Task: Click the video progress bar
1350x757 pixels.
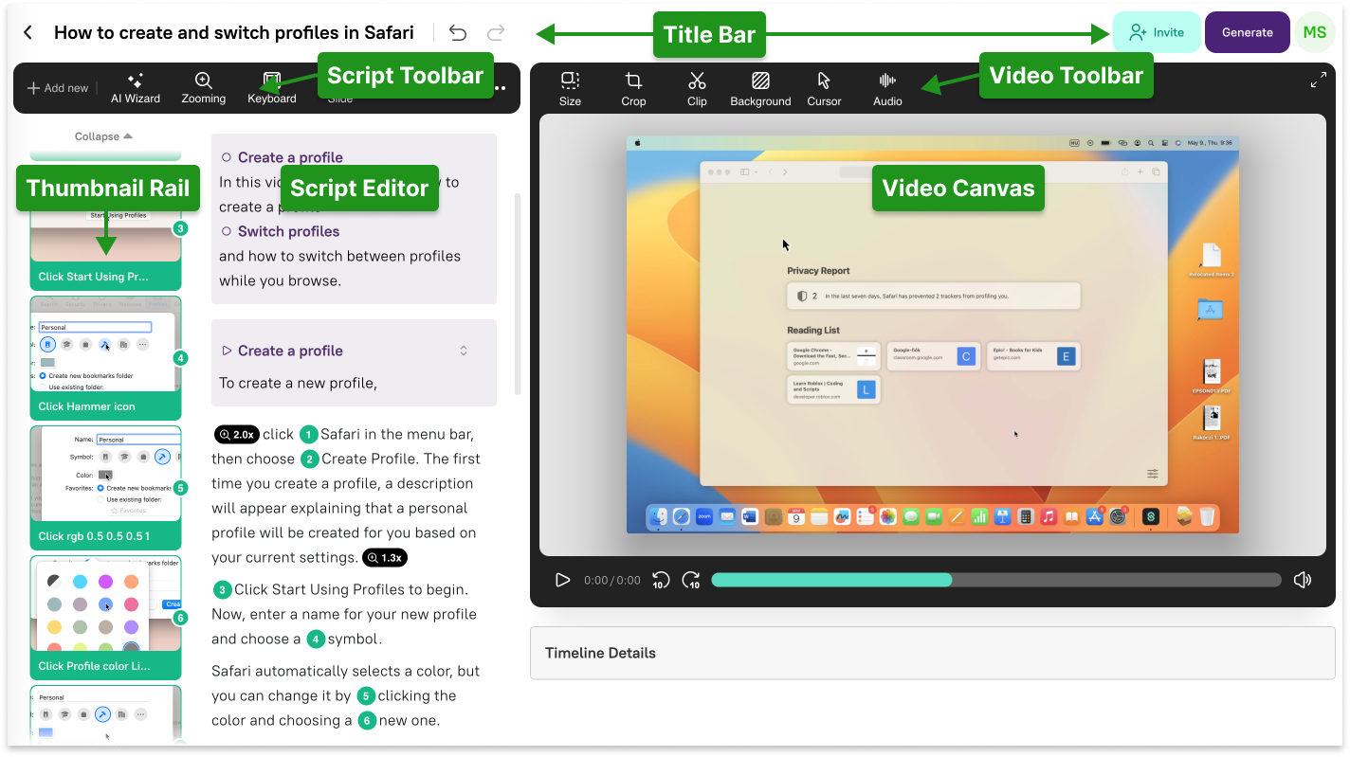Action: pyautogui.click(x=995, y=580)
